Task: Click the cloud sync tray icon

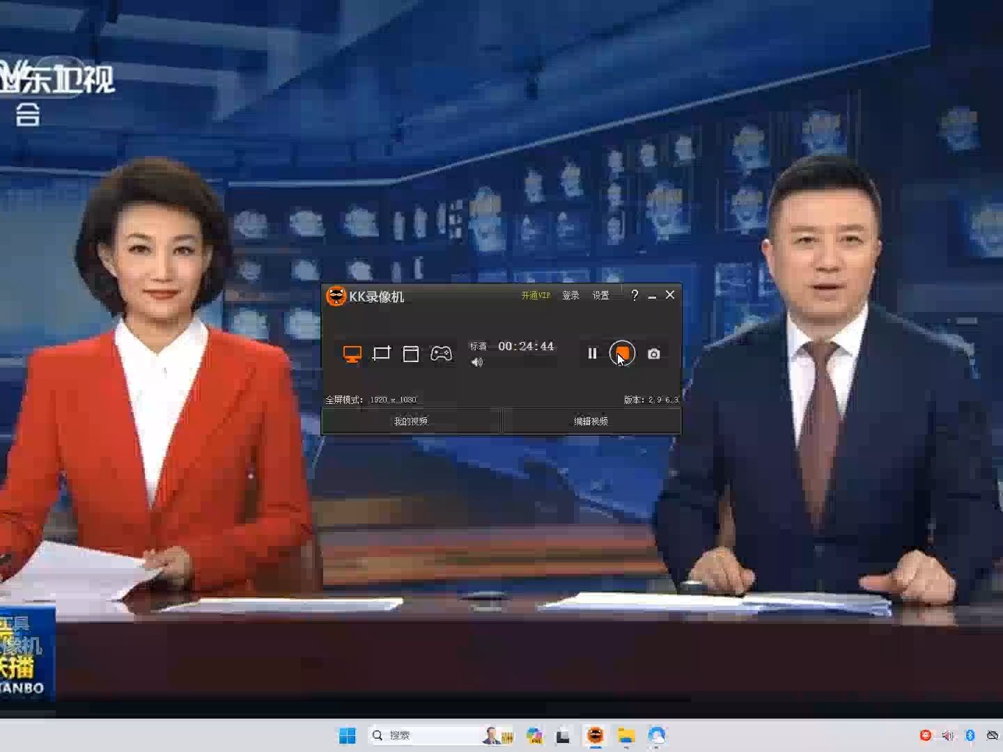Action: point(993,735)
